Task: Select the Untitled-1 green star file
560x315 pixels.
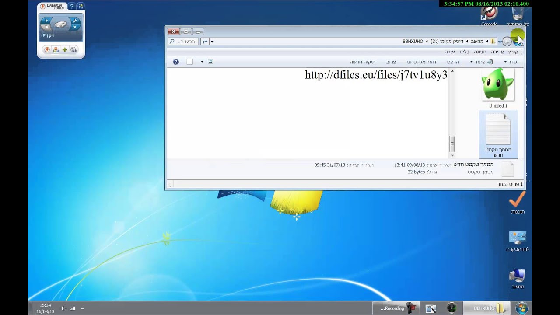Action: (498, 88)
